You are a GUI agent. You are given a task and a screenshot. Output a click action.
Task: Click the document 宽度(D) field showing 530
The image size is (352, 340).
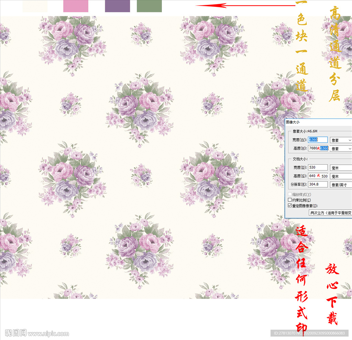(318, 167)
